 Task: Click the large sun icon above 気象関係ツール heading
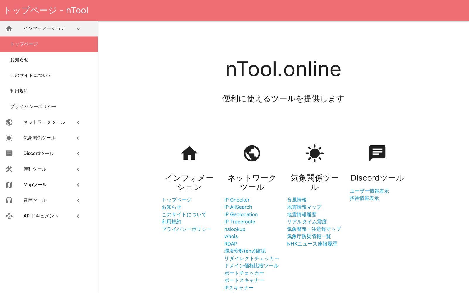point(315,153)
